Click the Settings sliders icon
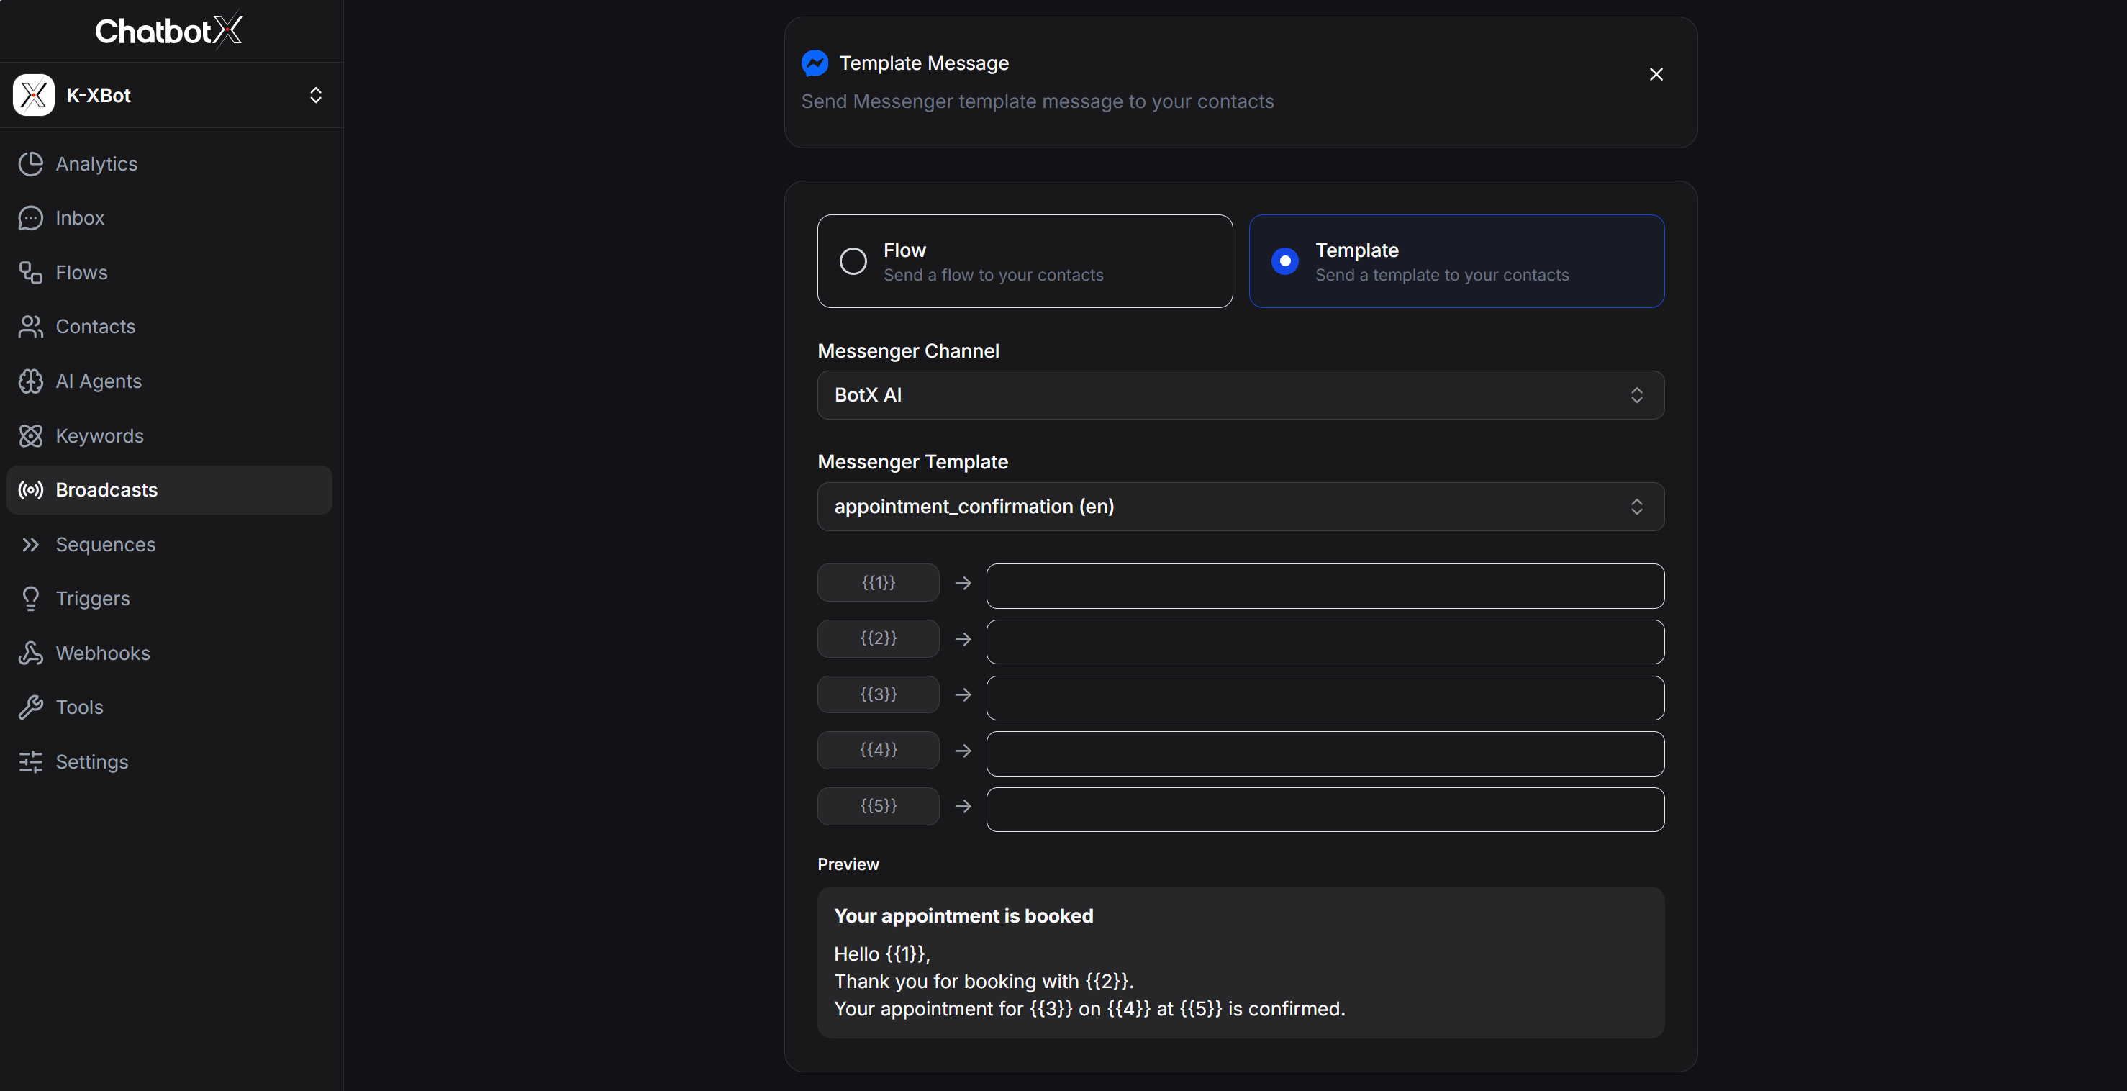Screen dimensions: 2127x1091 point(30,761)
